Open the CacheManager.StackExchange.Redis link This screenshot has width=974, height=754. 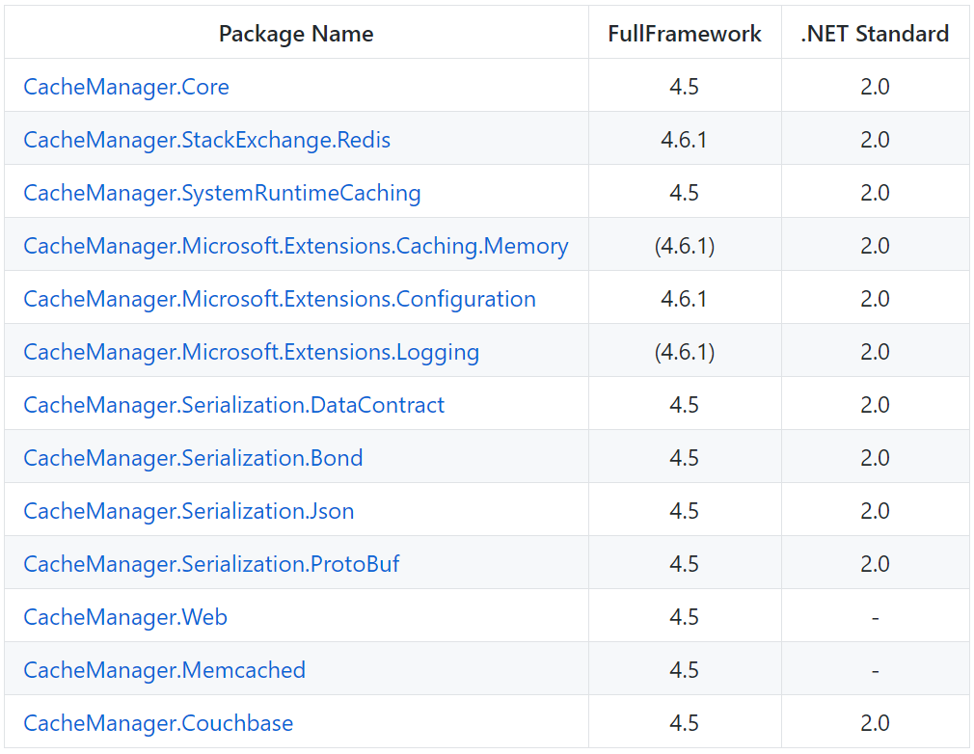pyautogui.click(x=206, y=140)
